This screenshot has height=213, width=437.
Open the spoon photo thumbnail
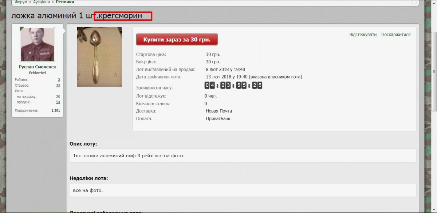[99, 57]
